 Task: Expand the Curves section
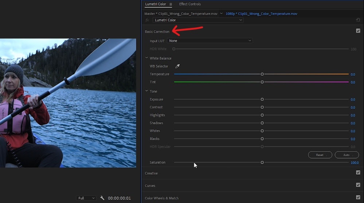[x=150, y=186]
